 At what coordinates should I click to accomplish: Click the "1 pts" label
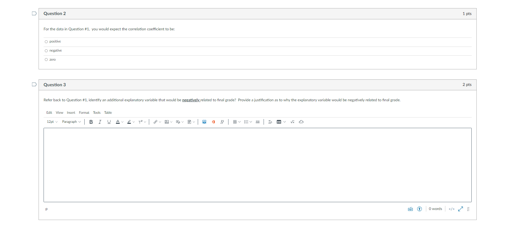pyautogui.click(x=467, y=14)
